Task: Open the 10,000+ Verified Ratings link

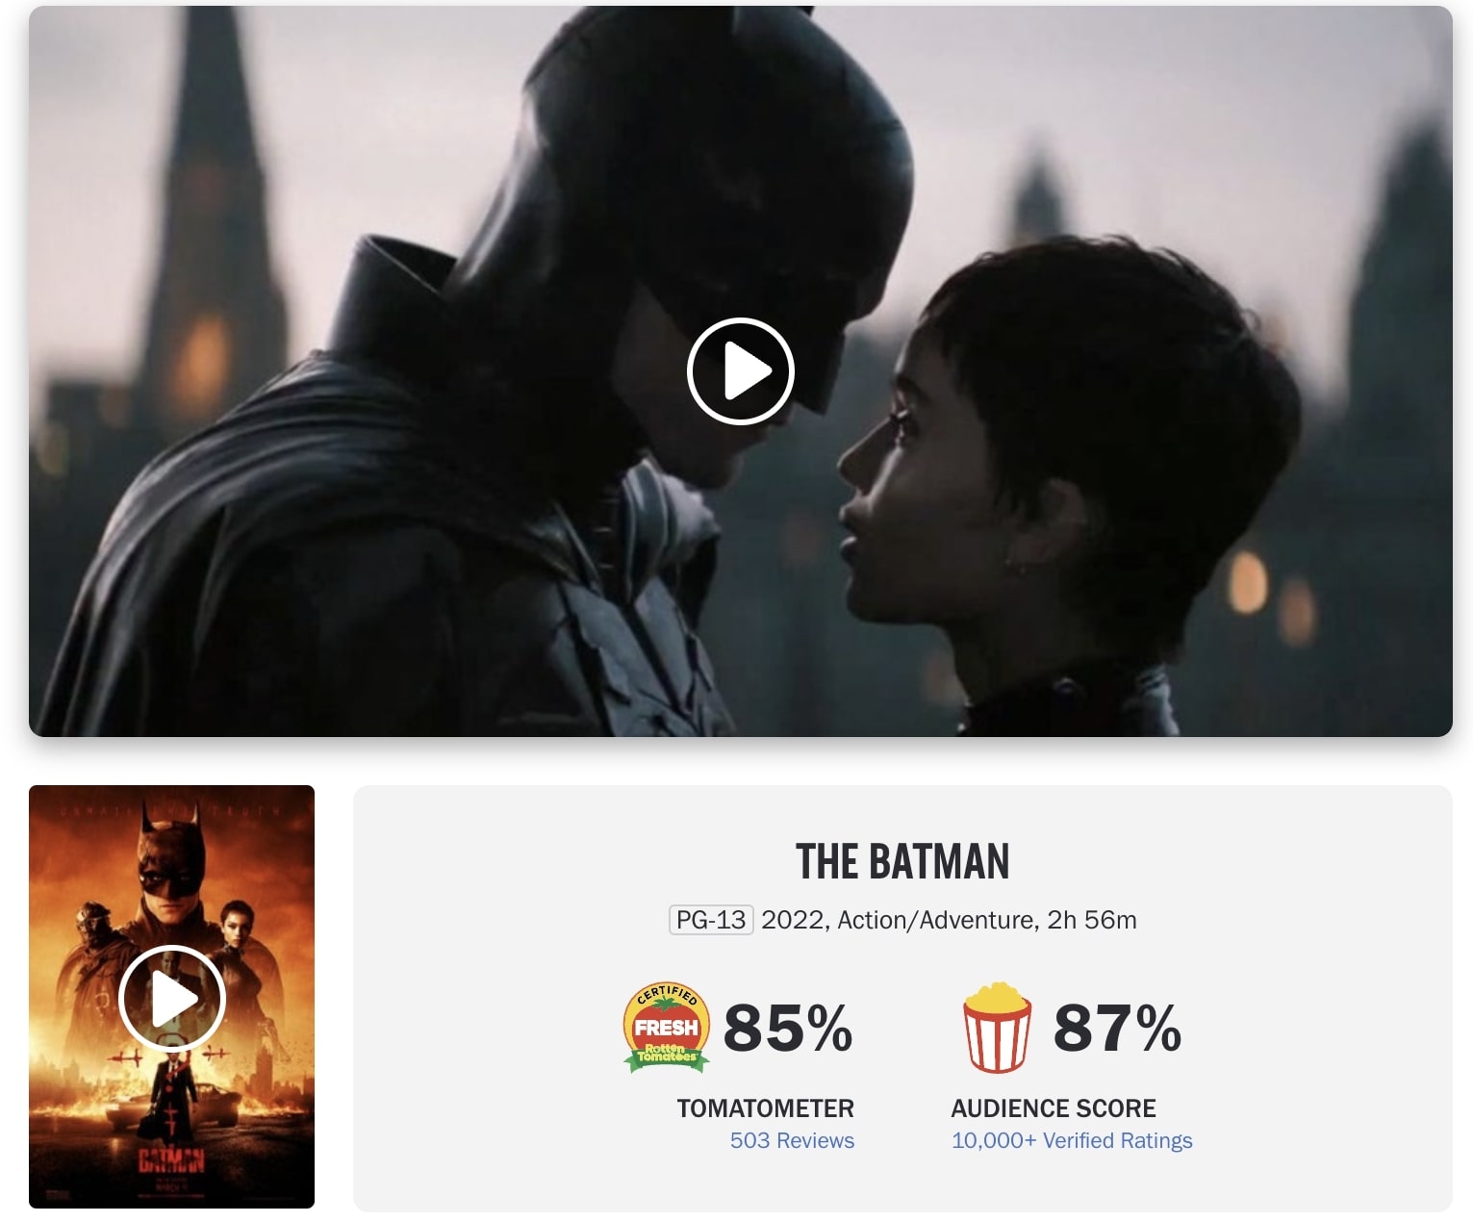Action: (1072, 1140)
